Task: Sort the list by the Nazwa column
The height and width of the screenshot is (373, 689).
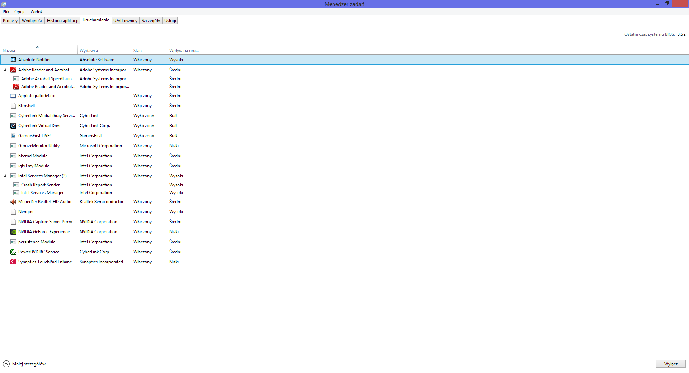Action: [39, 51]
